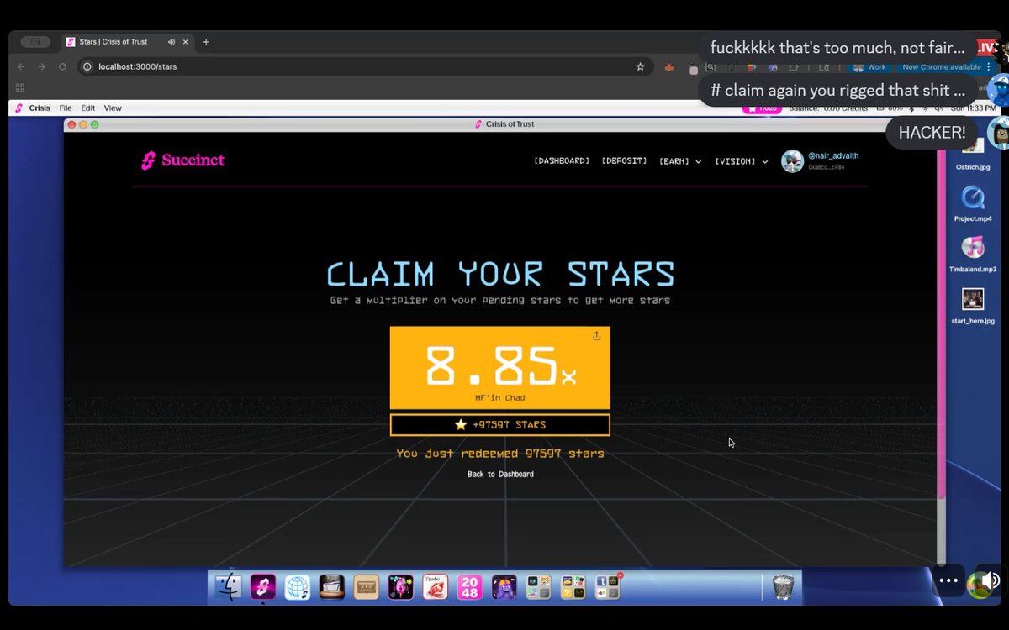This screenshot has width=1009, height=630.
Task: Expand the [VISION] dropdown menu
Action: (x=742, y=161)
